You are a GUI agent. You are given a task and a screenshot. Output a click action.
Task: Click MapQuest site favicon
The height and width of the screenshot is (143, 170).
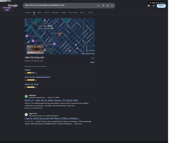[26, 96]
